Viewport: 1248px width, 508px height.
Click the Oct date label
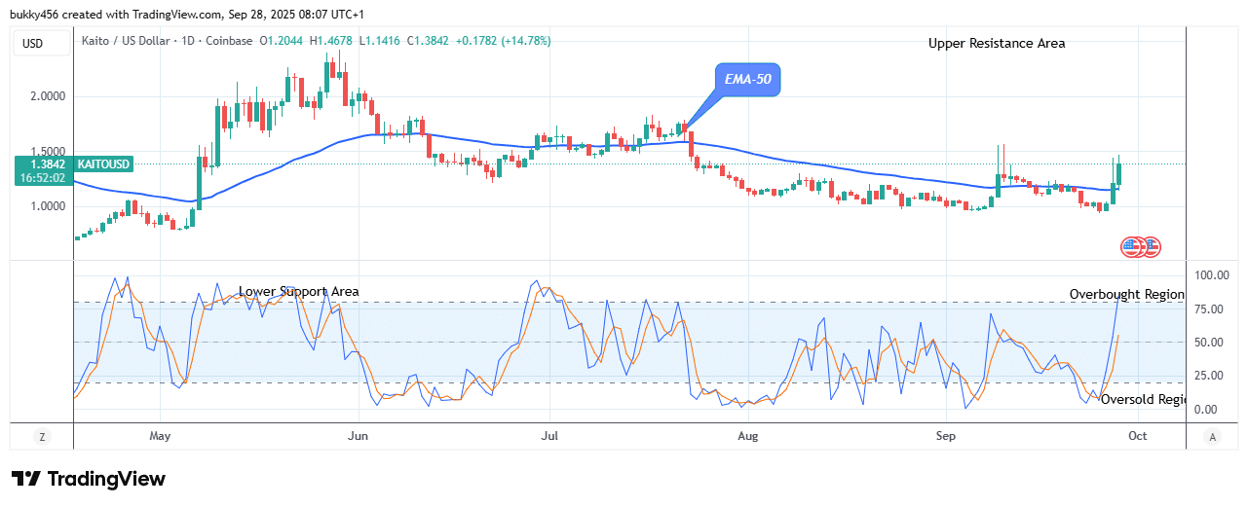coord(1139,437)
